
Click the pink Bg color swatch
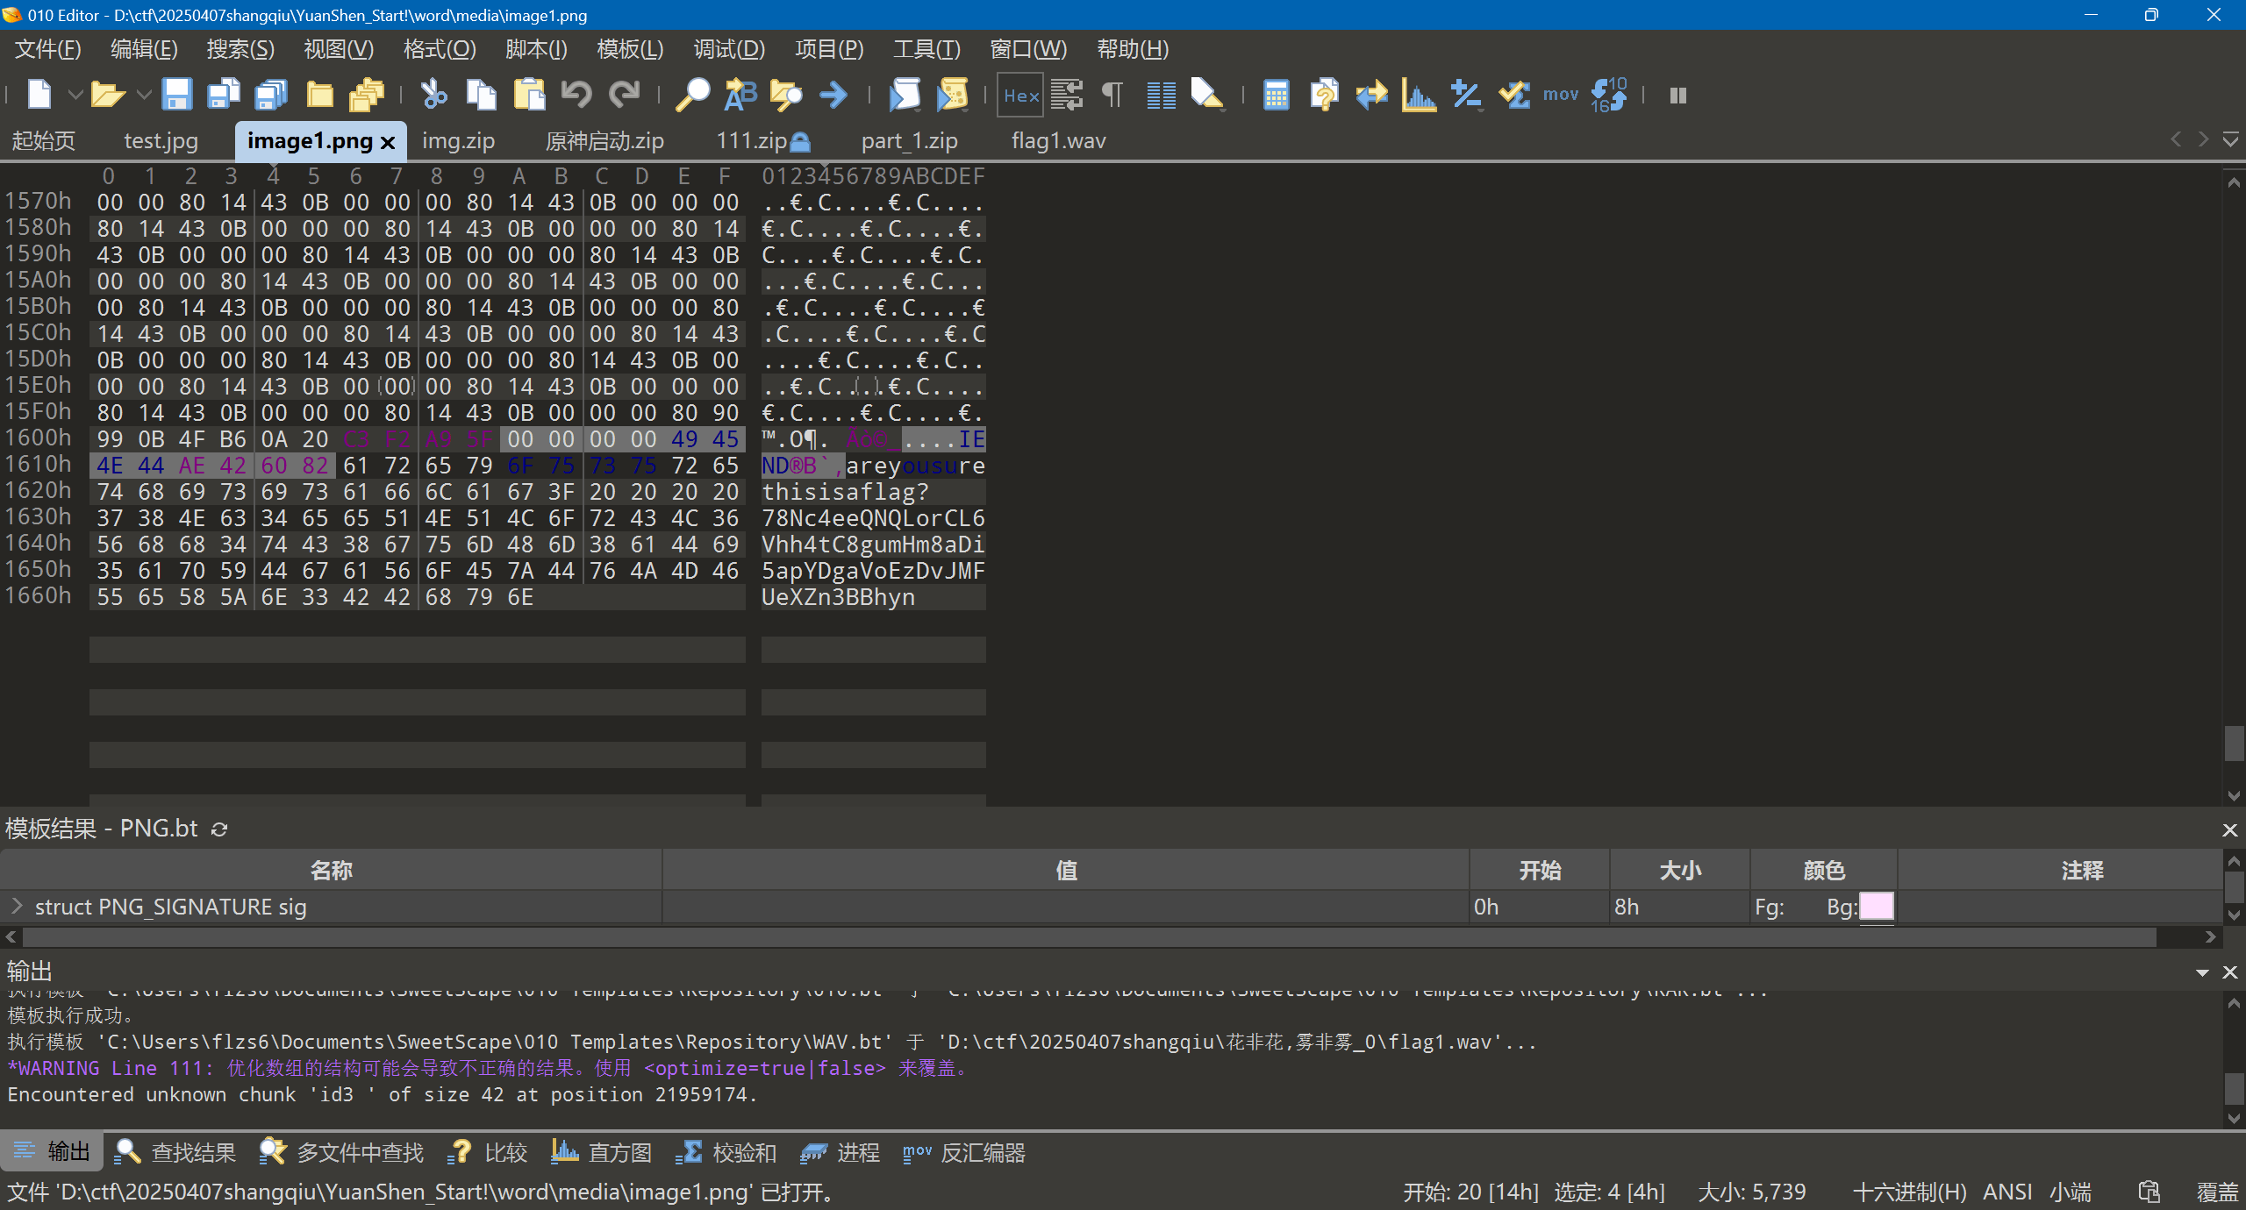pos(1876,907)
